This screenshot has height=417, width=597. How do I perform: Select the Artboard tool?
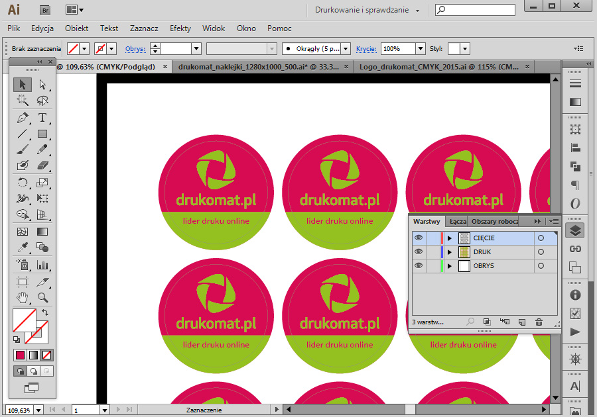pyautogui.click(x=23, y=282)
